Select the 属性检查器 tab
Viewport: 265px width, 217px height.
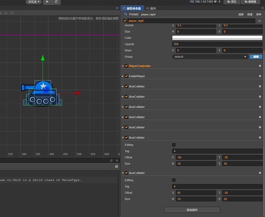pyautogui.click(x=132, y=8)
